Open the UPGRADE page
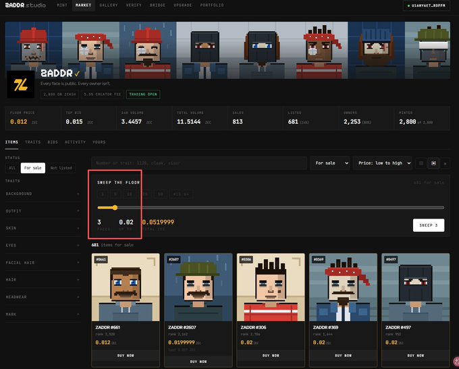This screenshot has width=459, height=369. tap(183, 5)
